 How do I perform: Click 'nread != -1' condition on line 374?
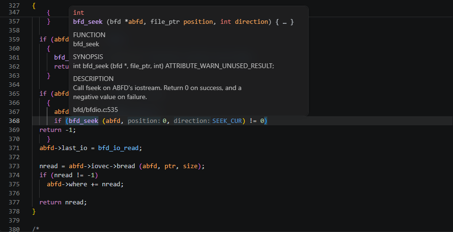click(74, 175)
